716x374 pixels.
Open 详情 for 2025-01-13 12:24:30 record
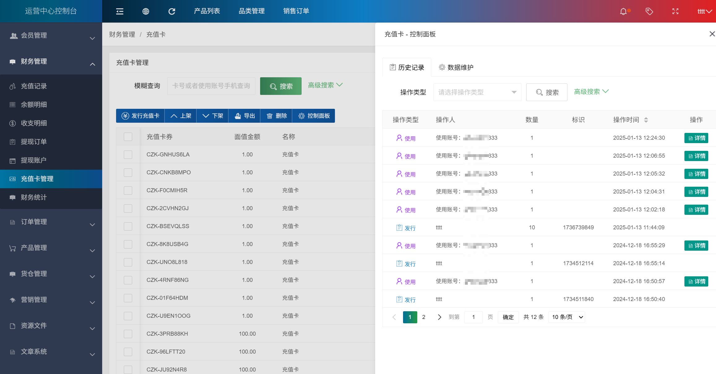pos(696,138)
